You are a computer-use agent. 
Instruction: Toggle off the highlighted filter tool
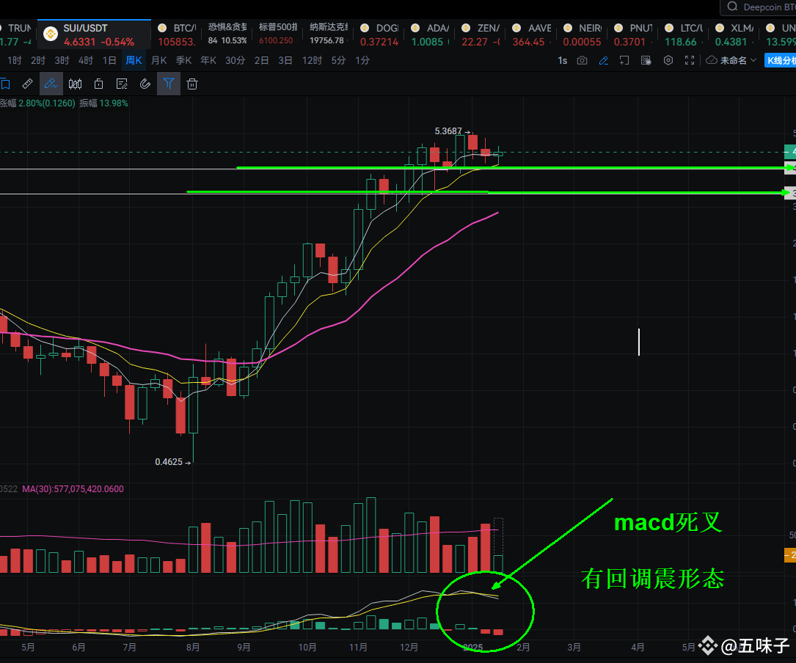click(169, 84)
